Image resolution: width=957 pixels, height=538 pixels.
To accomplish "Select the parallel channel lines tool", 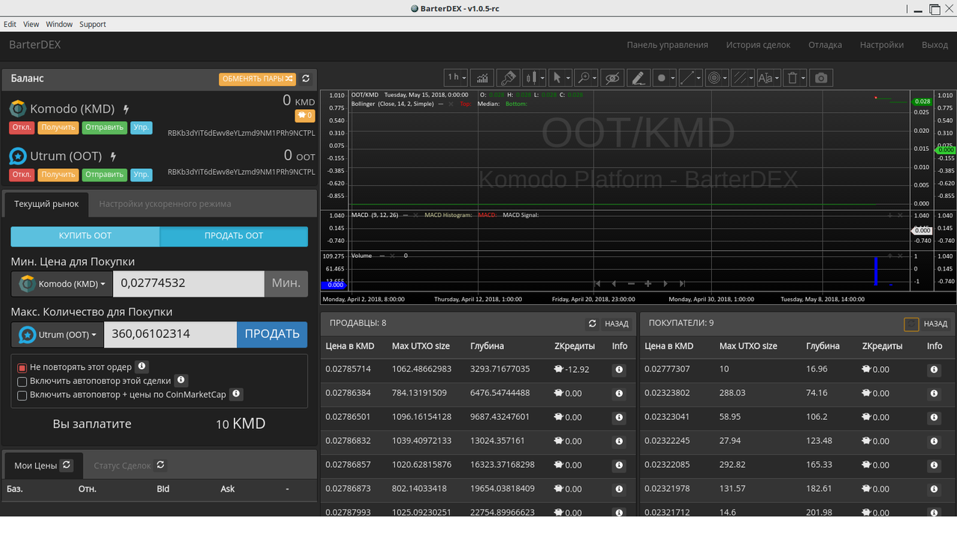I will [742, 78].
